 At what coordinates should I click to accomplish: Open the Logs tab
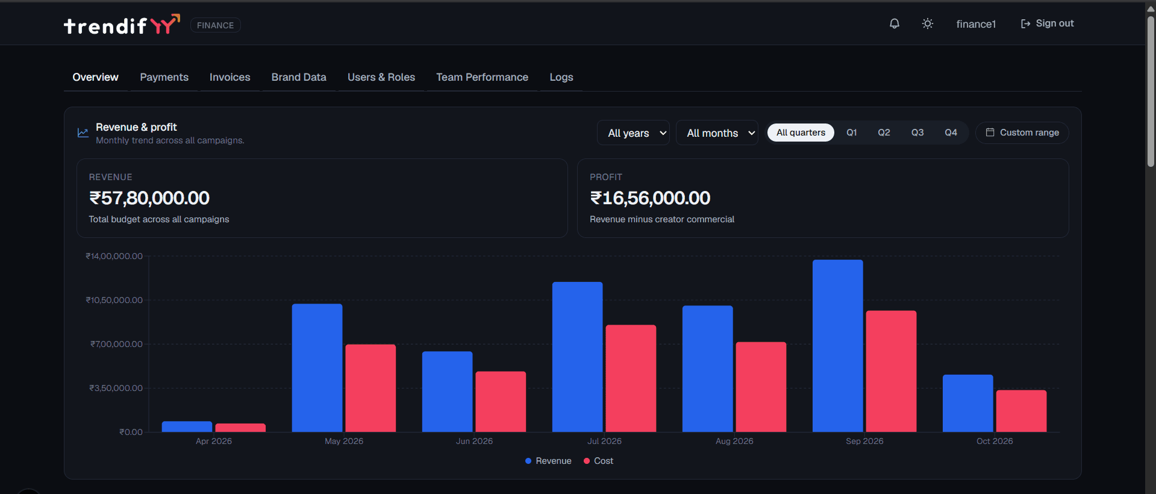(561, 77)
